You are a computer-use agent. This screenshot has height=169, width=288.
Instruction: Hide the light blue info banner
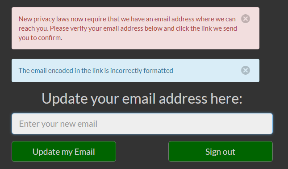pos(246,70)
